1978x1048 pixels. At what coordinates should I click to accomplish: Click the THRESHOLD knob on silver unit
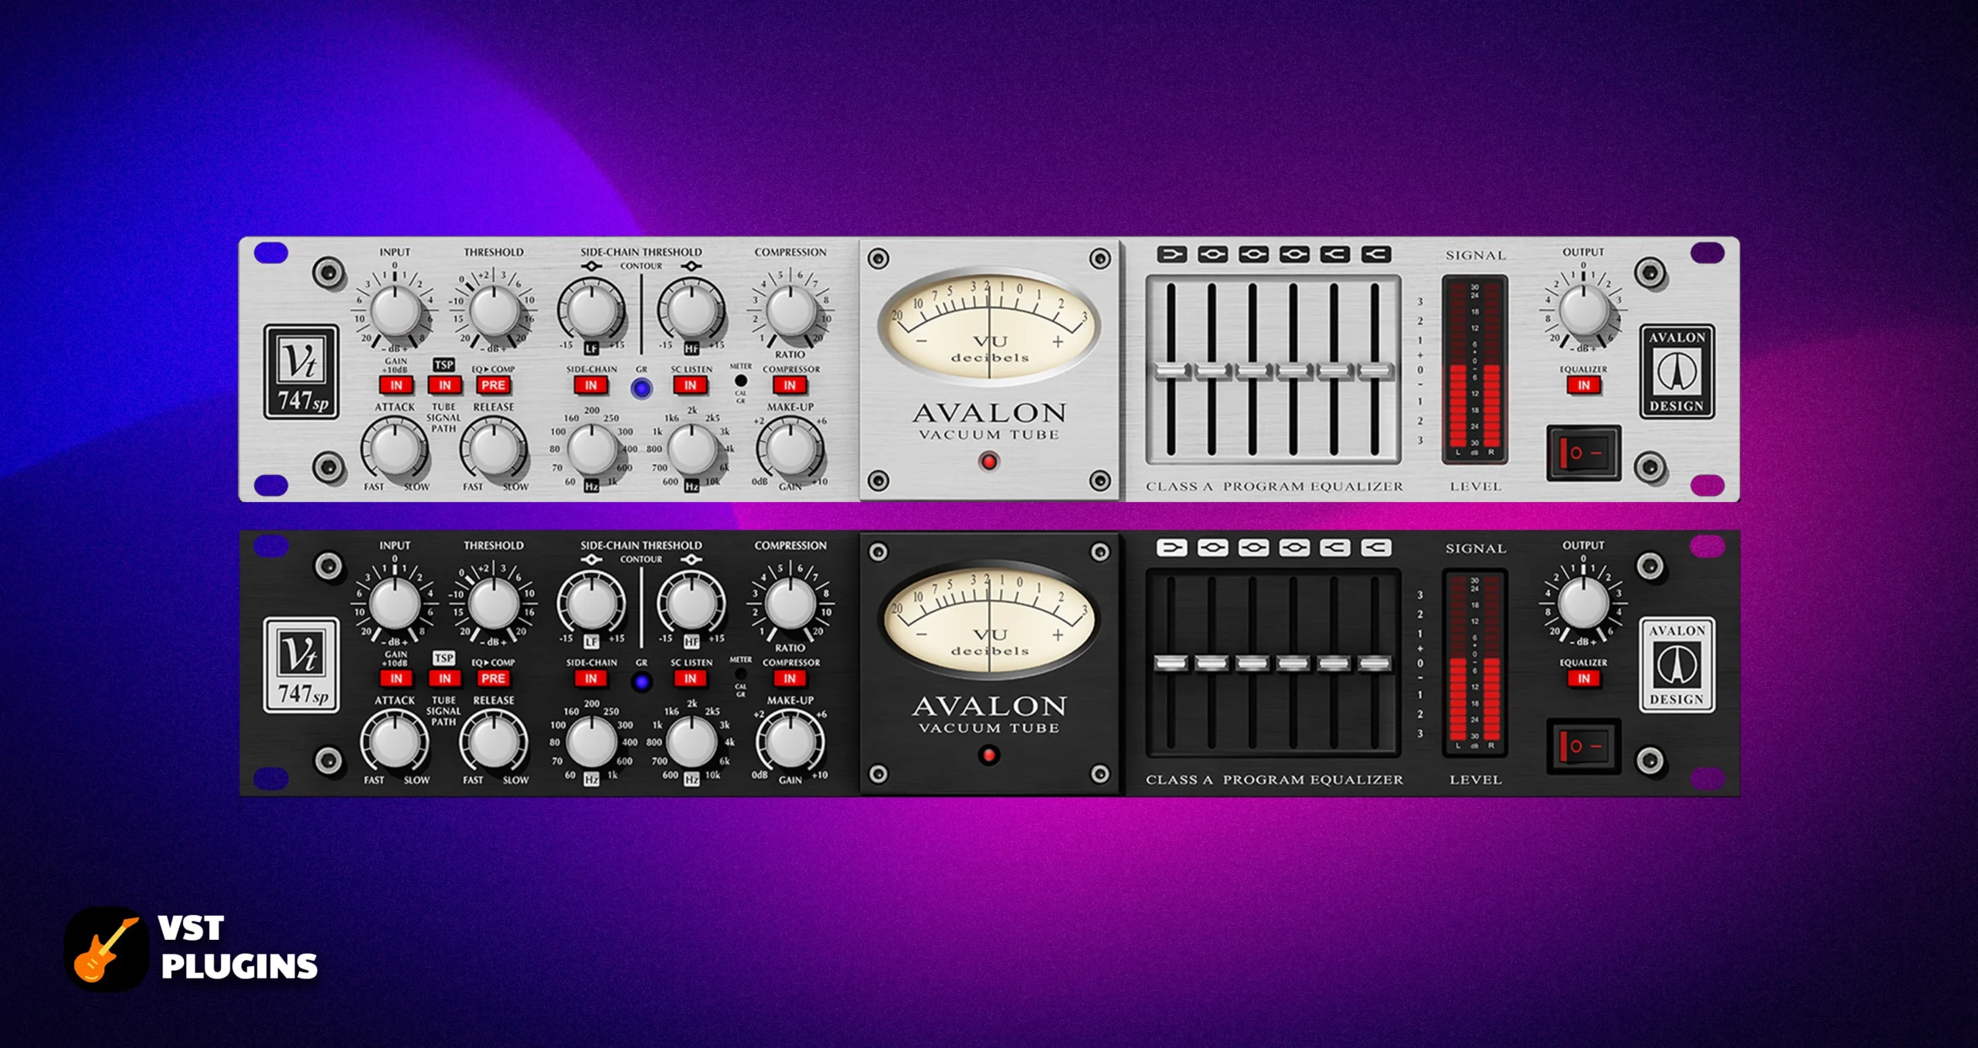pos(494,310)
